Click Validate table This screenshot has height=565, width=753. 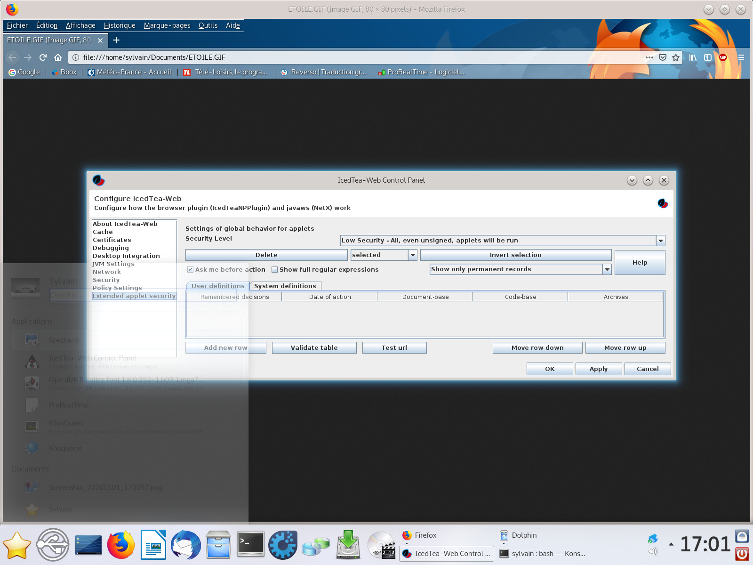314,348
